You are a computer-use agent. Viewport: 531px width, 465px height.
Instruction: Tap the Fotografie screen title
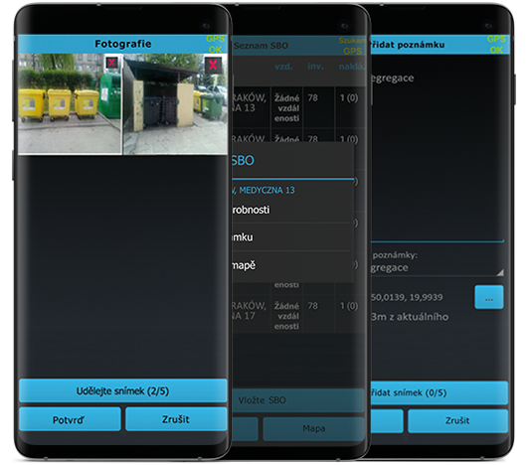tap(123, 44)
